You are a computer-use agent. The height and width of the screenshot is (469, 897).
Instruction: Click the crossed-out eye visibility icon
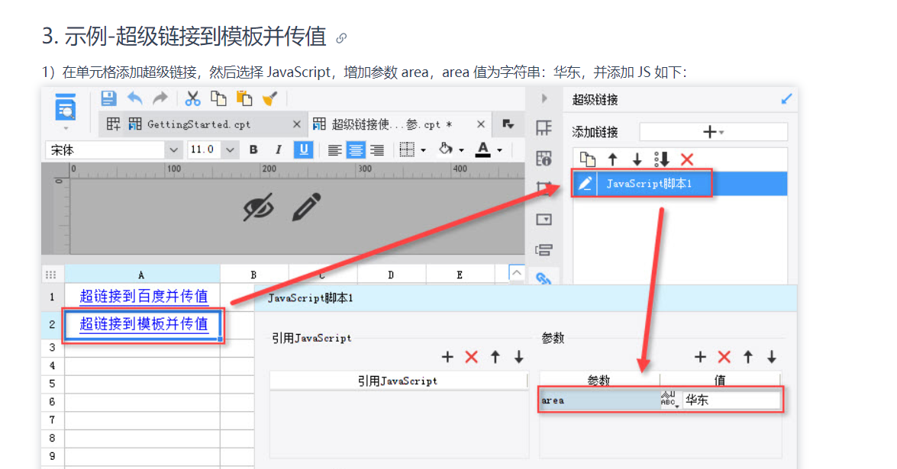(259, 207)
